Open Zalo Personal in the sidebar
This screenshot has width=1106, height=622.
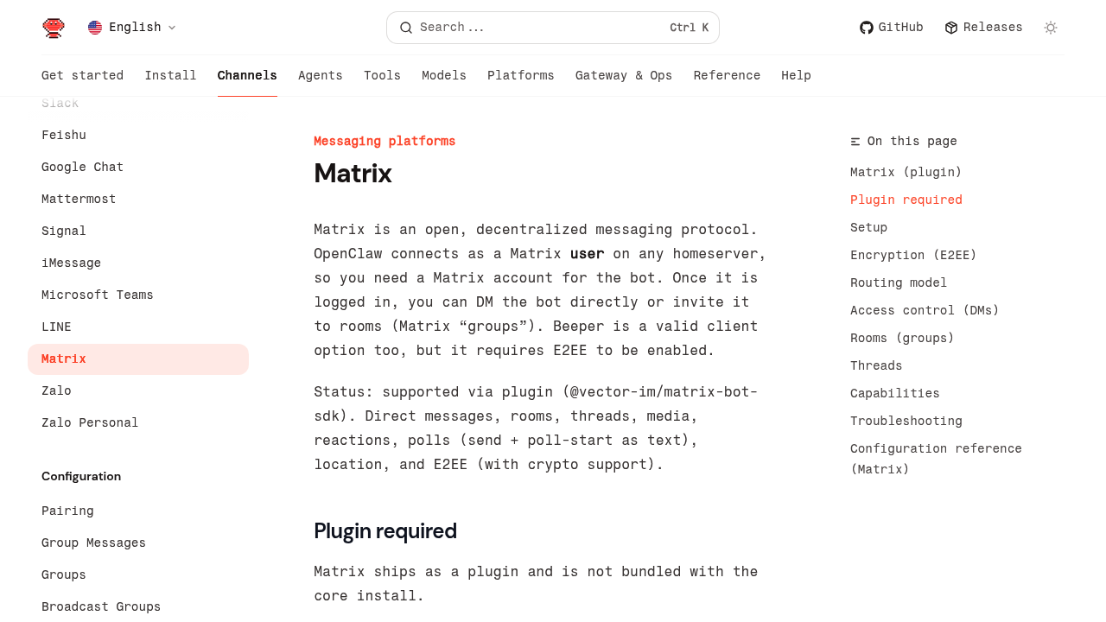[90, 423]
